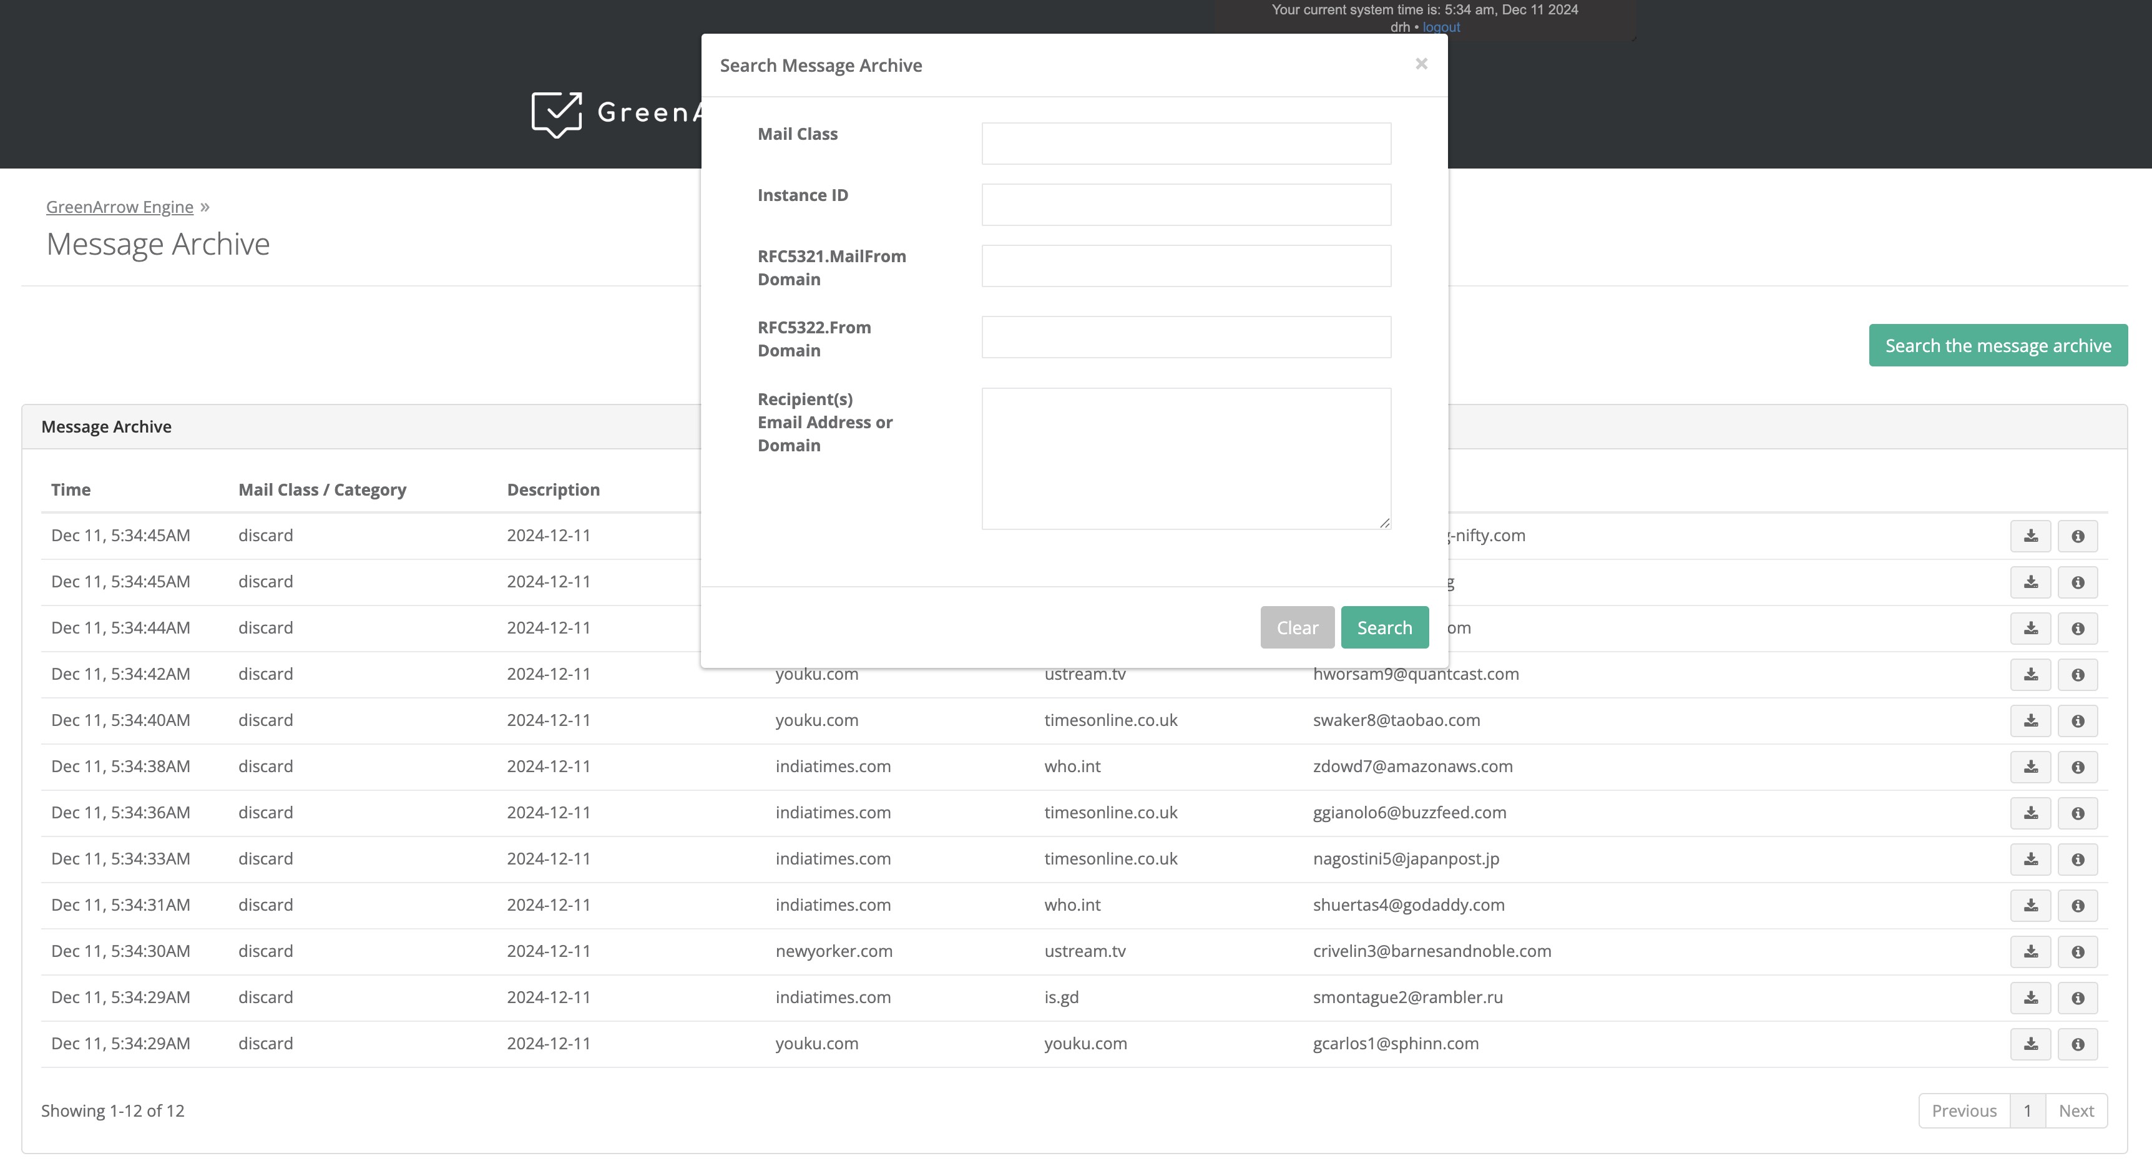View info for zdowd7@amazonaws.com message
Screen dimensions: 2152x1176
[2077, 767]
